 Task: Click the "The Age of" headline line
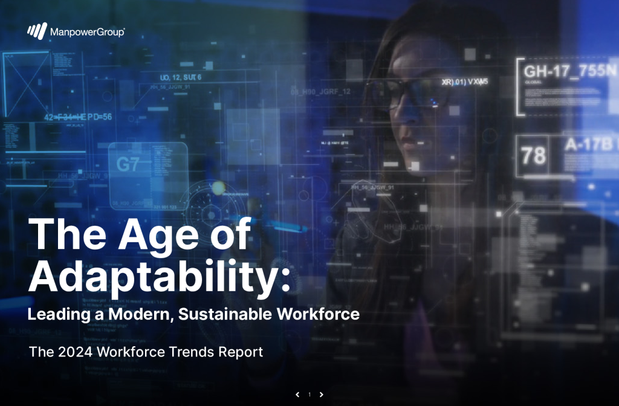point(139,234)
